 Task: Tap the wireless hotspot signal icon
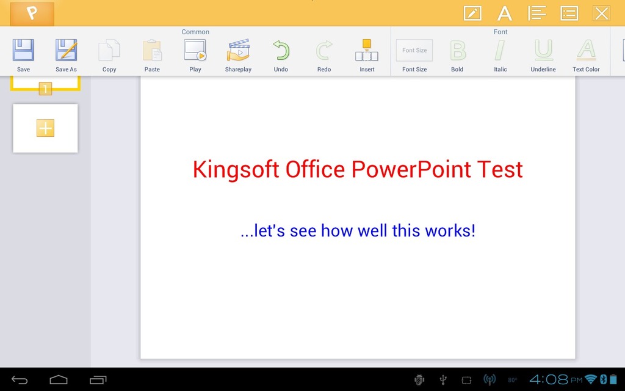coord(490,380)
